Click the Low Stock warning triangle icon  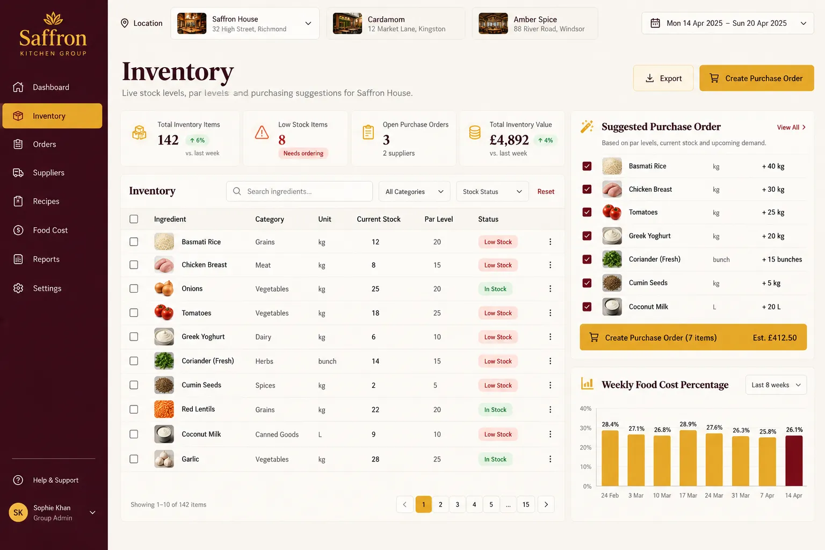click(262, 132)
